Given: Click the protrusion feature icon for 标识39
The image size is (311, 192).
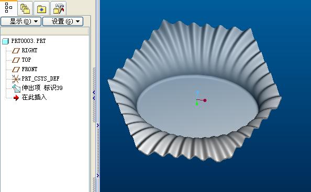Looking at the screenshot, I should point(16,88).
